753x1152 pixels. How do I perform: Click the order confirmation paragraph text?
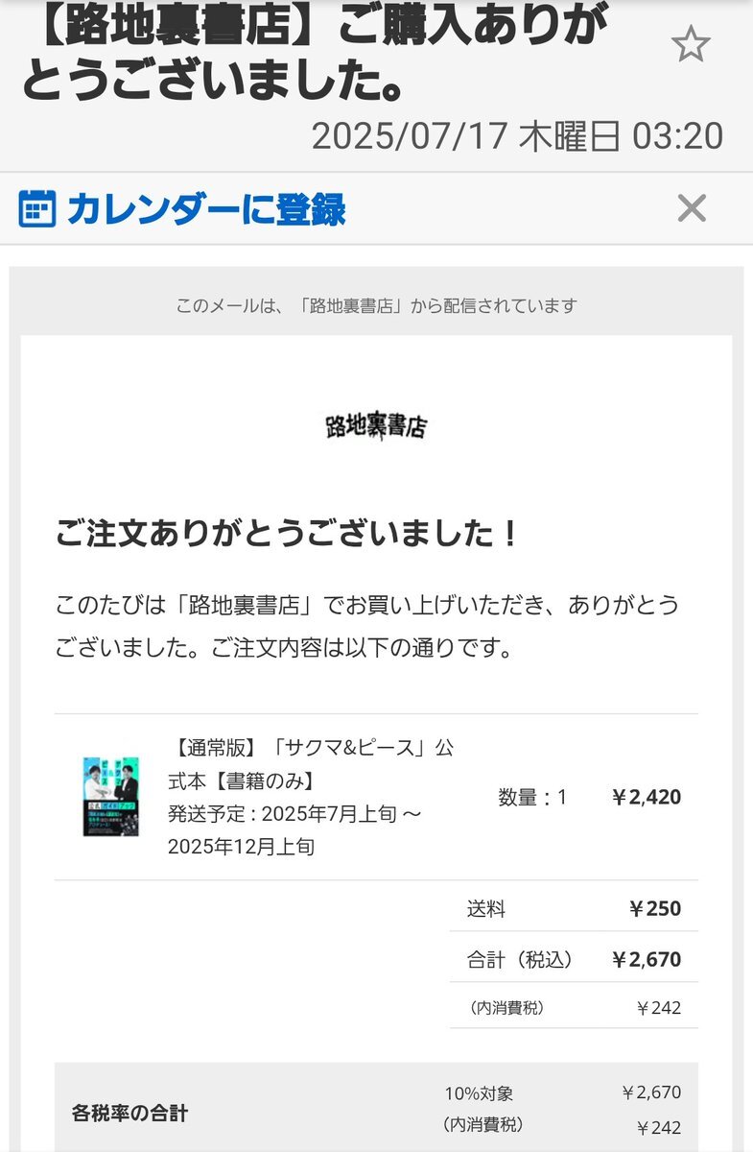[367, 628]
